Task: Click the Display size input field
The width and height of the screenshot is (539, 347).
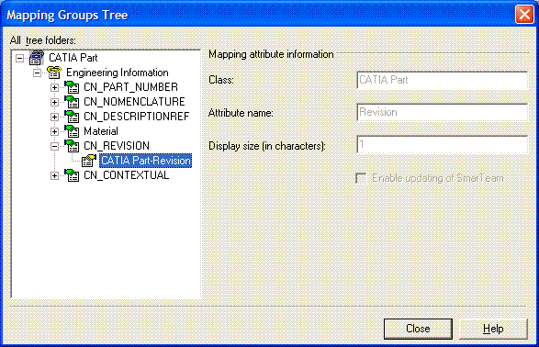Action: (442, 145)
